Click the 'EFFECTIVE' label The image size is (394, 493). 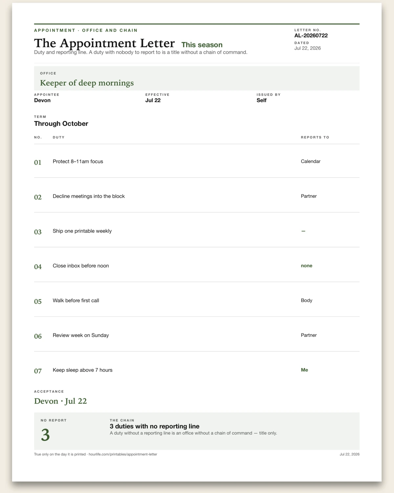coord(157,95)
